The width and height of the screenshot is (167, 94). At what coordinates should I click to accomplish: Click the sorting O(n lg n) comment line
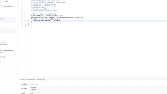point(45,1)
